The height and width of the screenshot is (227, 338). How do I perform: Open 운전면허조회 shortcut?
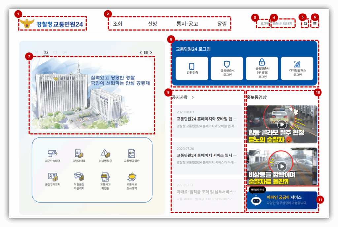pos(52,179)
